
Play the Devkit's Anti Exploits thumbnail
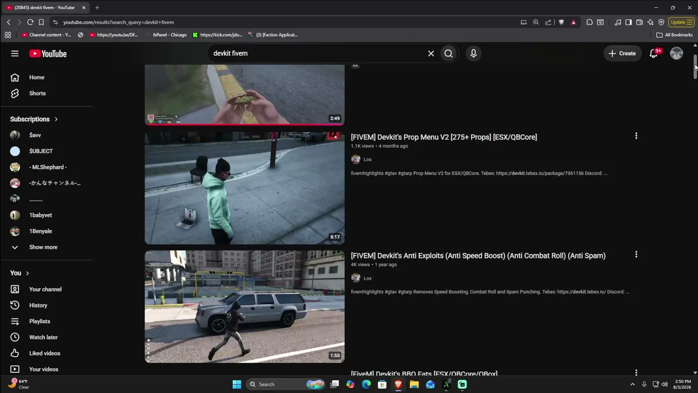pyautogui.click(x=244, y=307)
